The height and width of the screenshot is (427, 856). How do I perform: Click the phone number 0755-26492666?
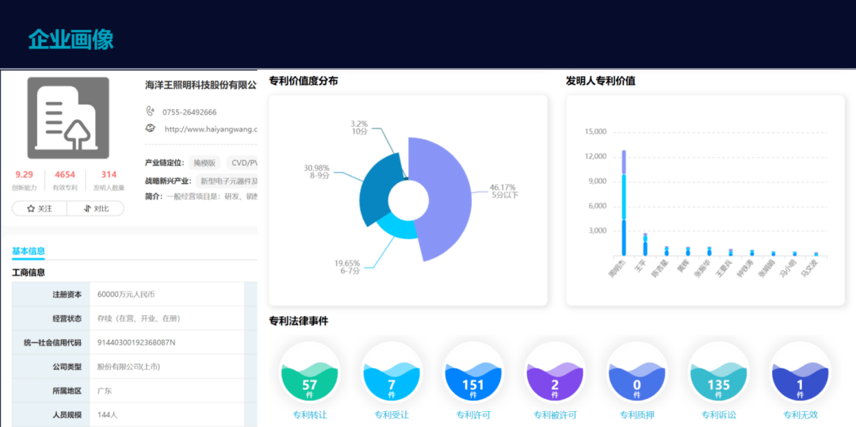tap(189, 112)
